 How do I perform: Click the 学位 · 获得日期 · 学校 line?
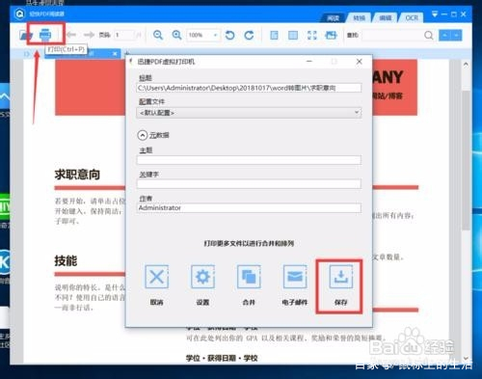[222, 358]
